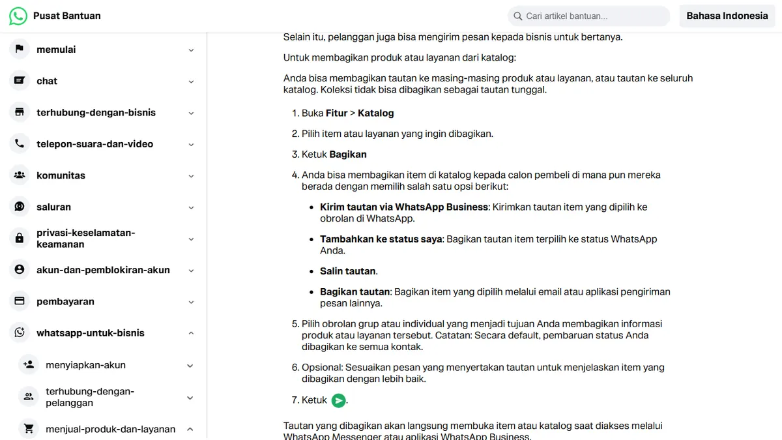The height and width of the screenshot is (440, 782).
Task: Click the add-person icon beside menyiapkan-akun
Action: pos(29,365)
